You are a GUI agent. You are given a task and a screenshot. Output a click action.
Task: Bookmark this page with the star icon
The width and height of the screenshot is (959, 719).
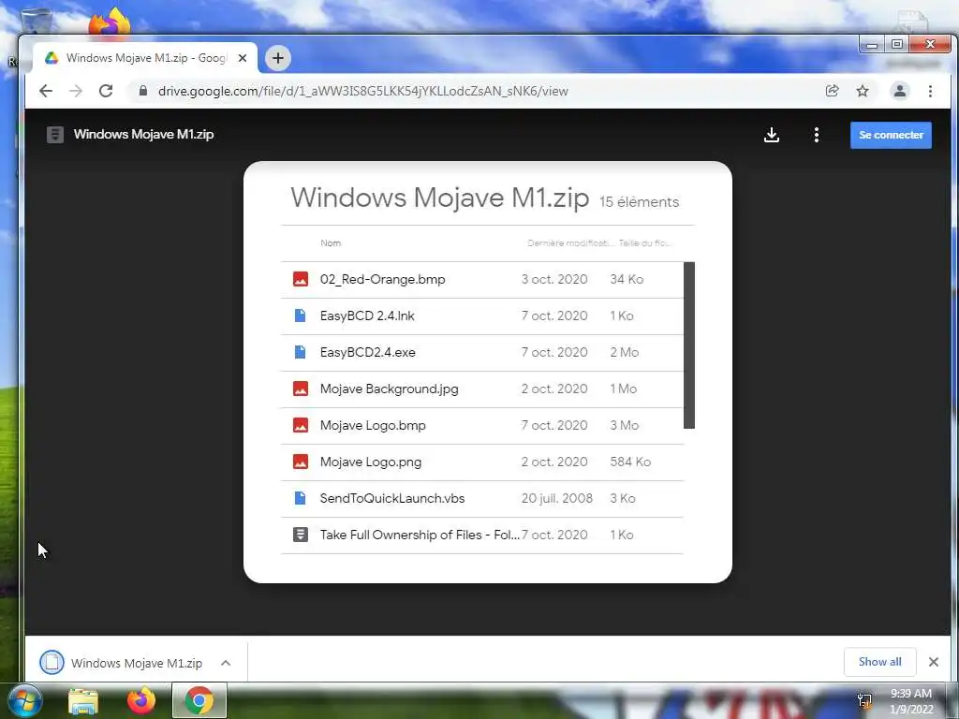tap(863, 91)
